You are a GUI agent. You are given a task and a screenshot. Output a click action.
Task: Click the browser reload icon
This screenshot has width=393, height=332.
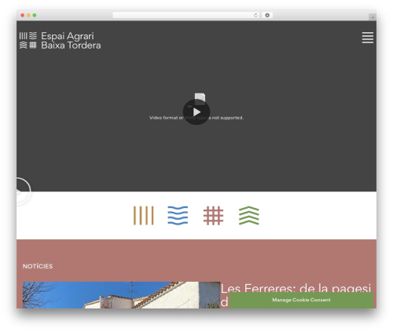coord(255,16)
